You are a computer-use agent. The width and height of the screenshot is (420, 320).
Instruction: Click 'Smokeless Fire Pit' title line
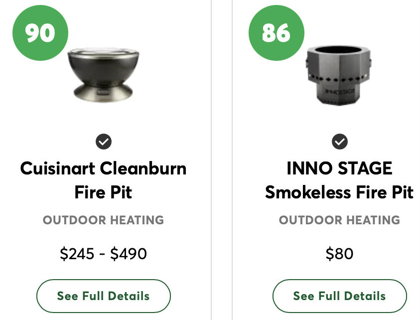coord(339,192)
